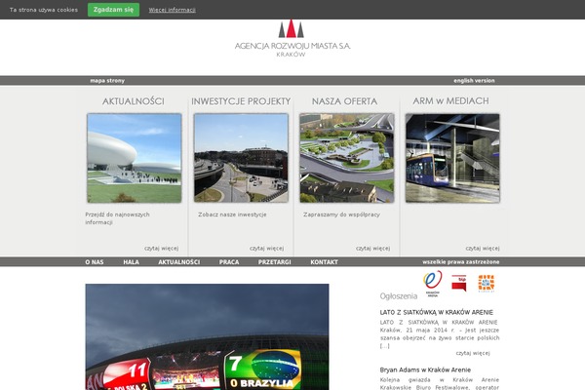This screenshot has height=390, width=585.
Task: Open the Kraków Arena logo icon
Action: point(432,284)
